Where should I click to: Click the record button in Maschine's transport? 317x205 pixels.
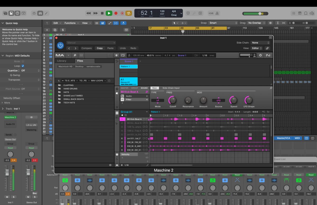click(x=116, y=55)
